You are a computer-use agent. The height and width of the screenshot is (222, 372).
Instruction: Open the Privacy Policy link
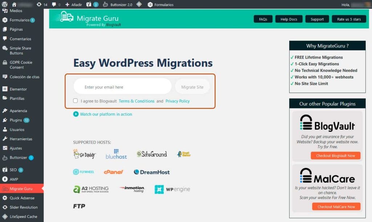click(x=177, y=101)
